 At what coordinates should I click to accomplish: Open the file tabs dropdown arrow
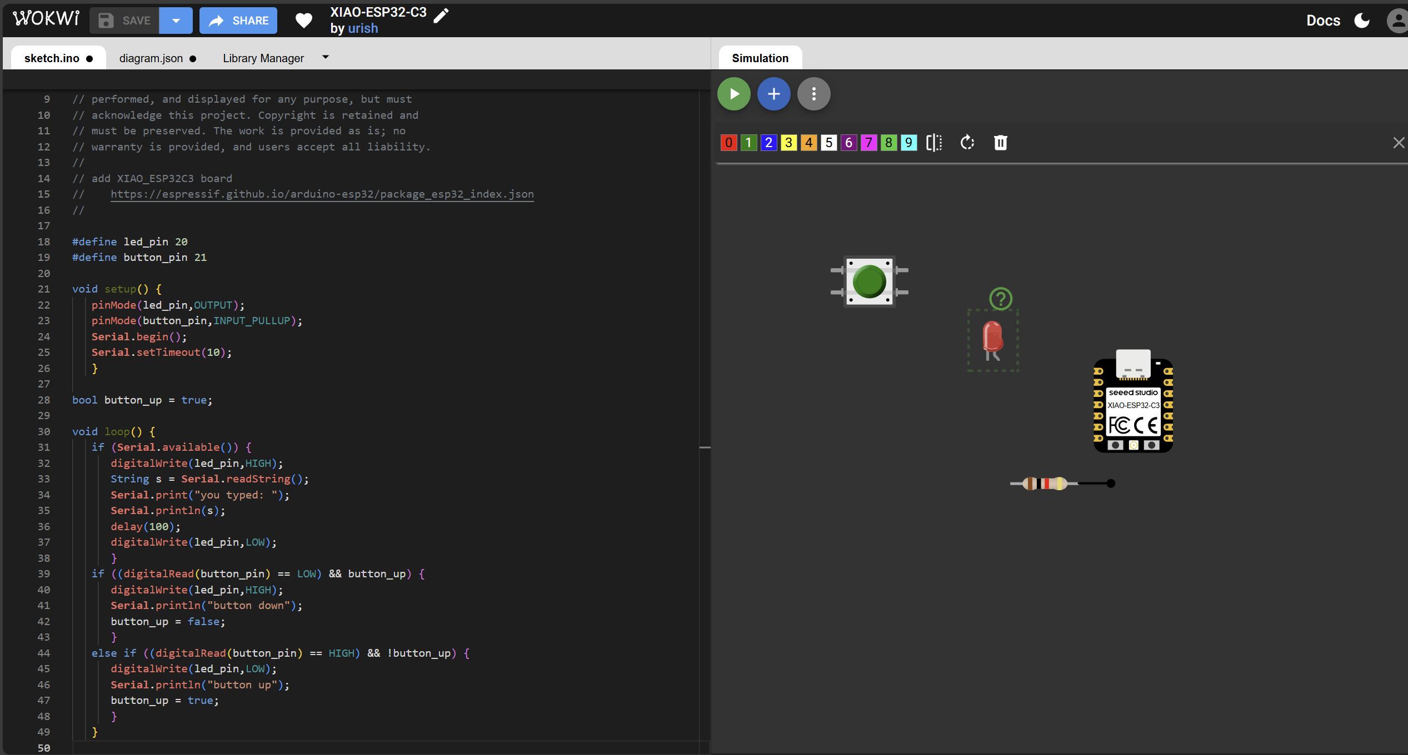pos(326,57)
